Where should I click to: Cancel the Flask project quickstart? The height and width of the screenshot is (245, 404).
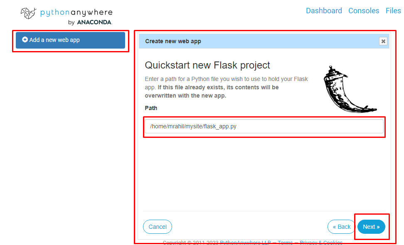coord(157,227)
